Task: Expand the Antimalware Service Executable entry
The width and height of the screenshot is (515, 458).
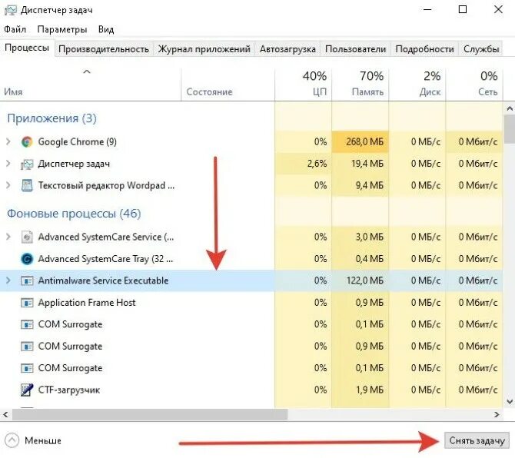Action: point(8,280)
